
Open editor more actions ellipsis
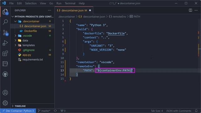click(x=196, y=10)
